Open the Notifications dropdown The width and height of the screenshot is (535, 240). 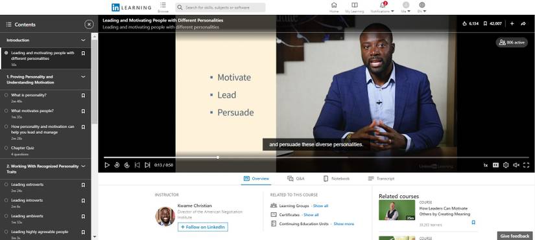383,7
